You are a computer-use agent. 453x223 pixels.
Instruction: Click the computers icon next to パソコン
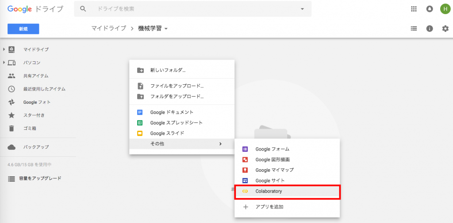coord(12,63)
